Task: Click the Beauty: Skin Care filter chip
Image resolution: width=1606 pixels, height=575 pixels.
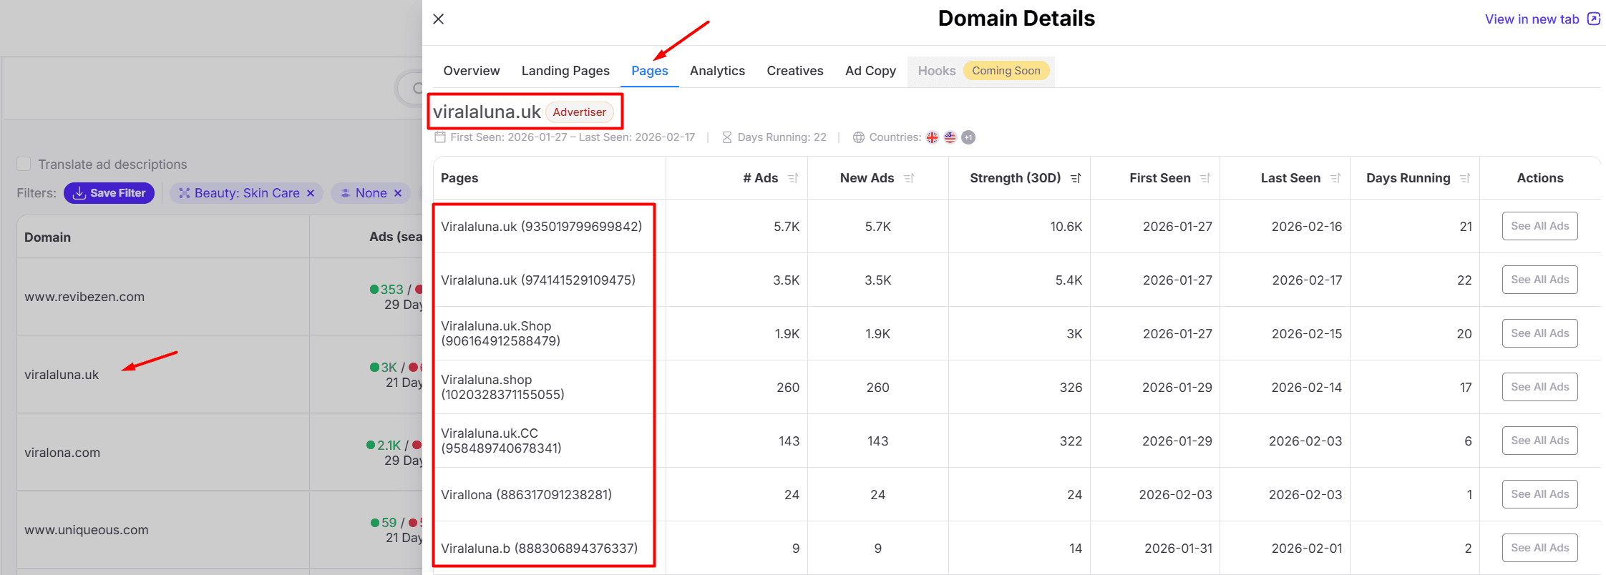Action: [246, 193]
